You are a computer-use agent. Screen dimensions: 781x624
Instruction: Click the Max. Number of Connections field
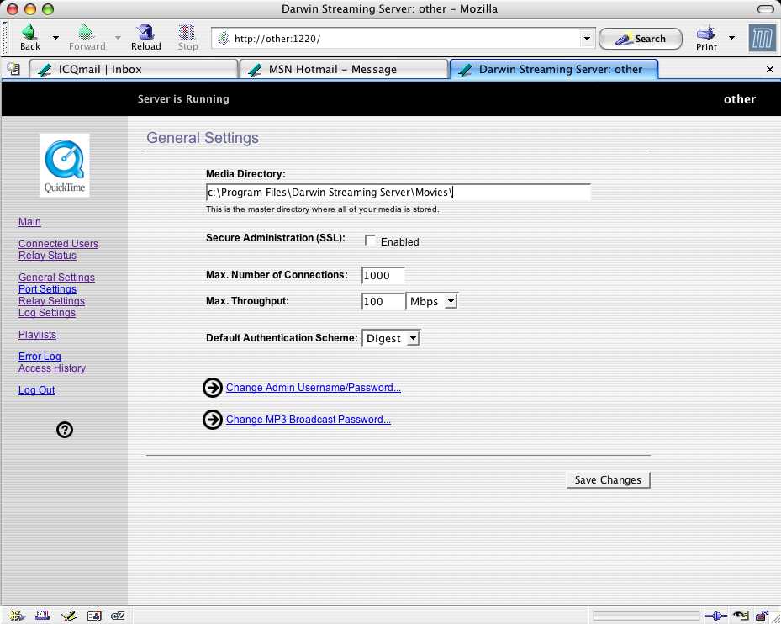383,276
